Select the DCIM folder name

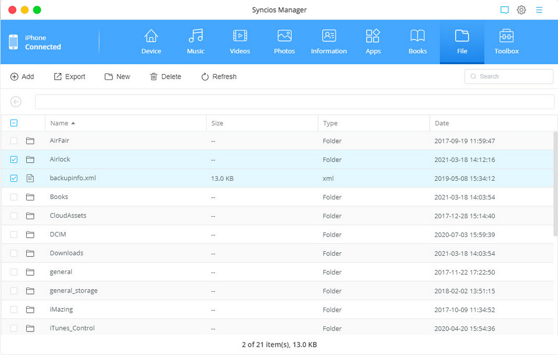58,234
